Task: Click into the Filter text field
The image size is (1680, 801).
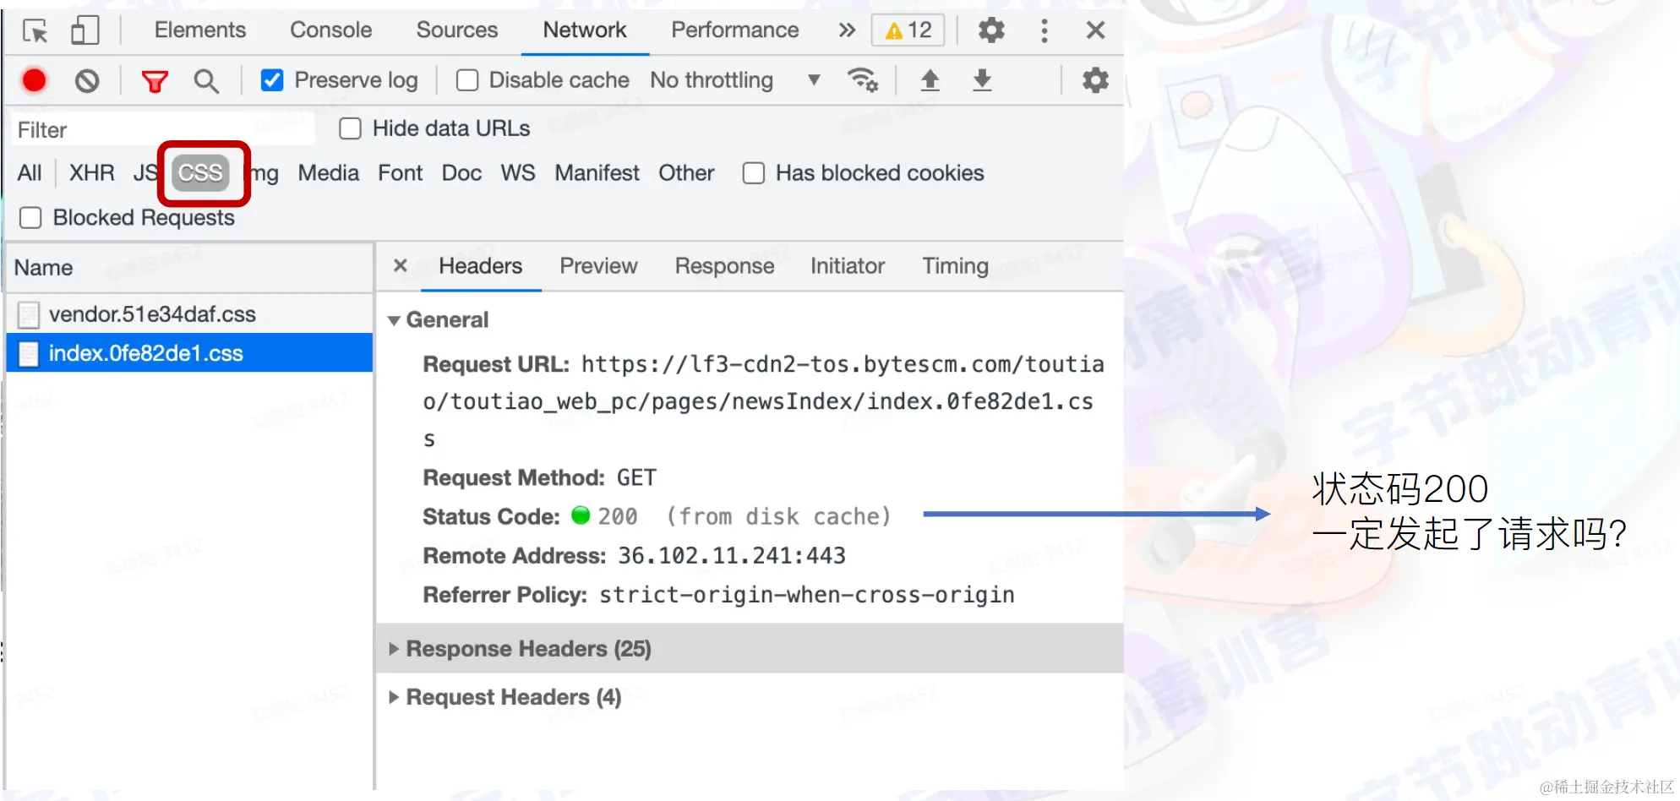Action: coord(161,130)
